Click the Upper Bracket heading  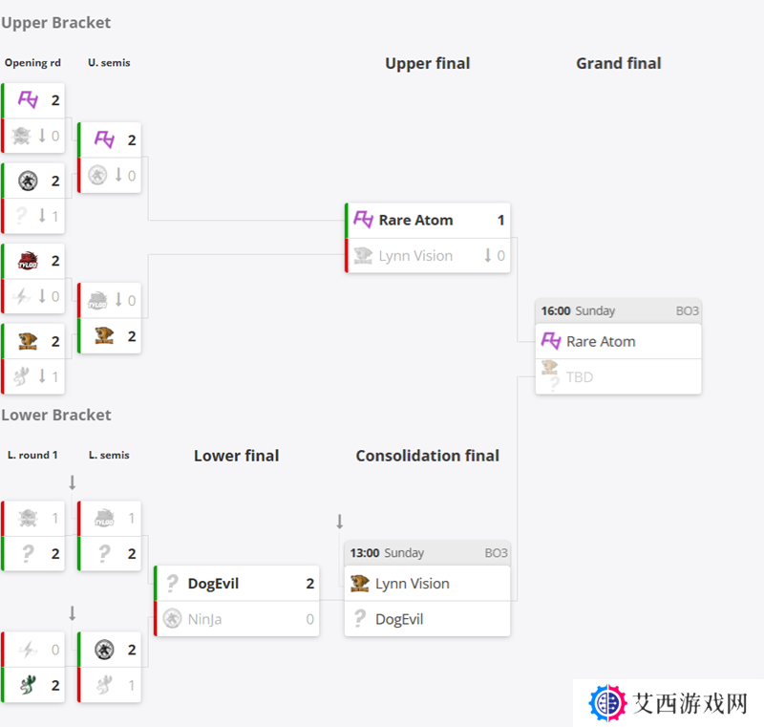[x=55, y=22]
